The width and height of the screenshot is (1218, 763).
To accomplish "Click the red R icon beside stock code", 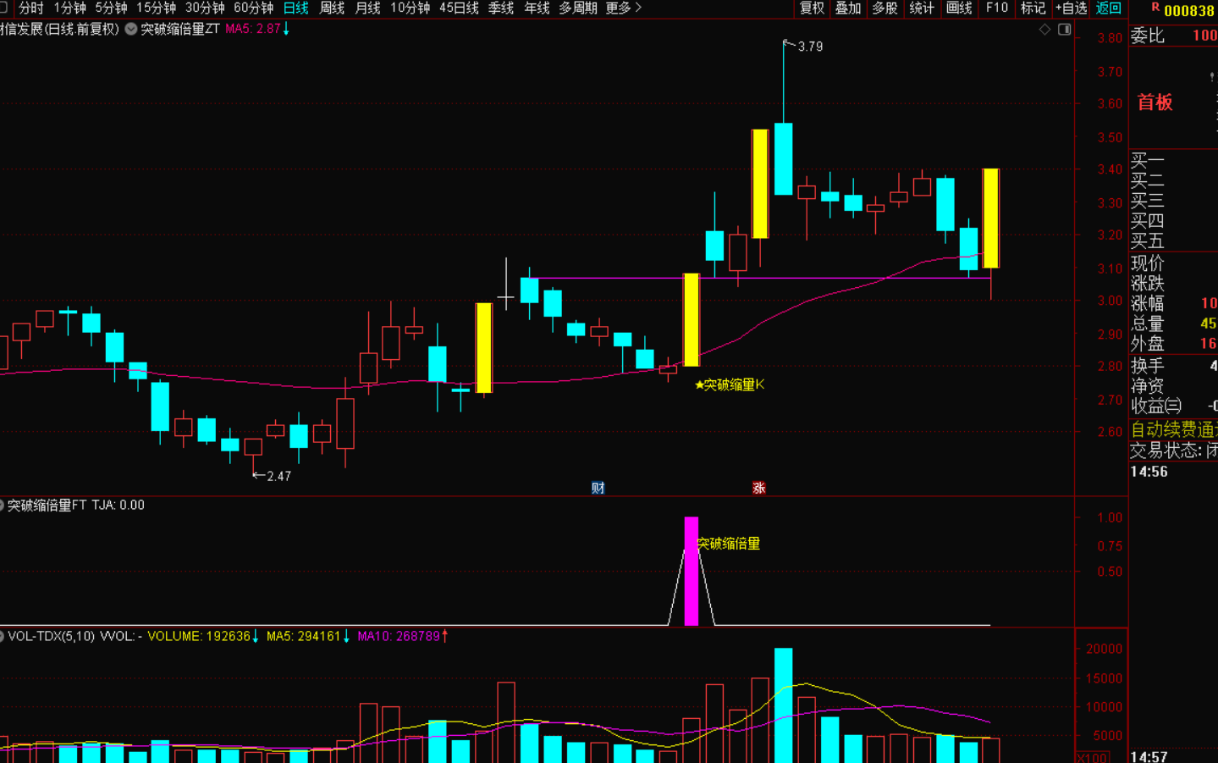I will [x=1155, y=8].
